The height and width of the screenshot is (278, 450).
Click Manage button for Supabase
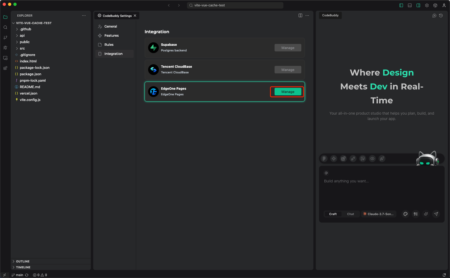(288, 48)
